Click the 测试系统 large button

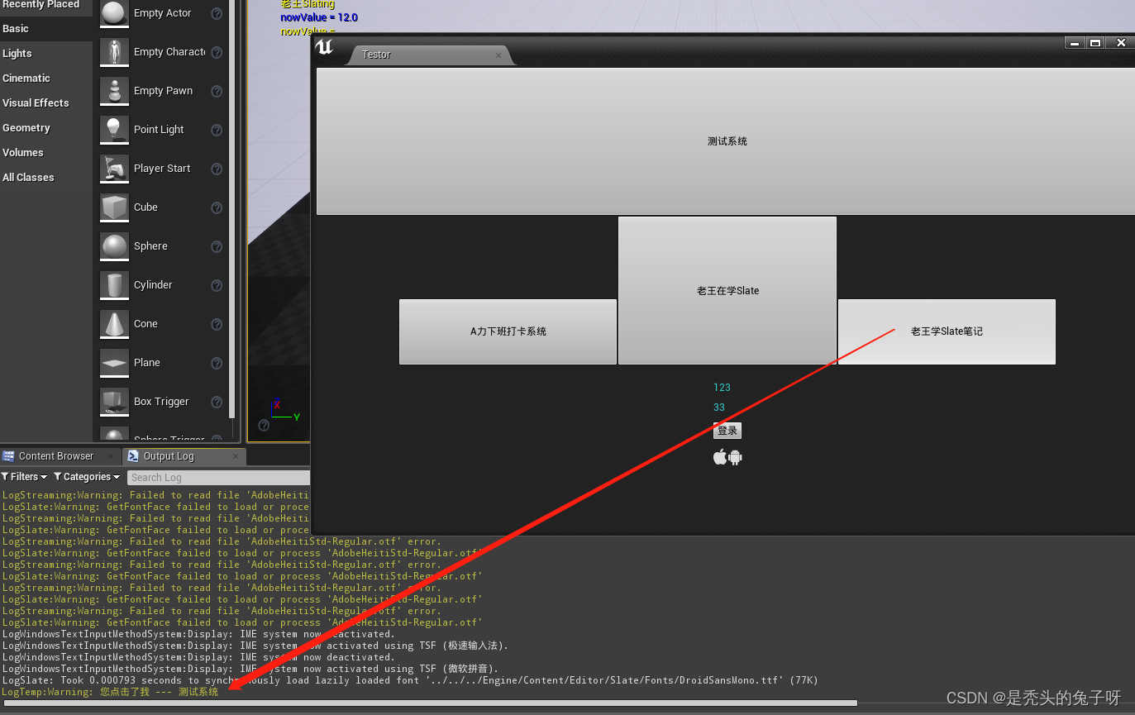(726, 141)
